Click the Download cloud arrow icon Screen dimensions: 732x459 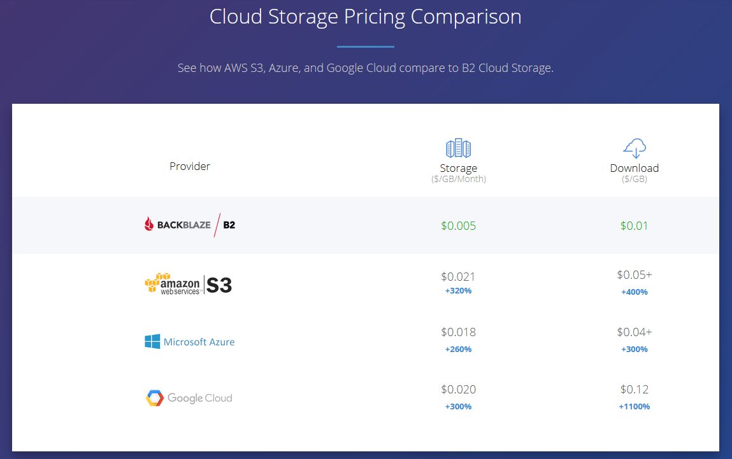pyautogui.click(x=635, y=148)
